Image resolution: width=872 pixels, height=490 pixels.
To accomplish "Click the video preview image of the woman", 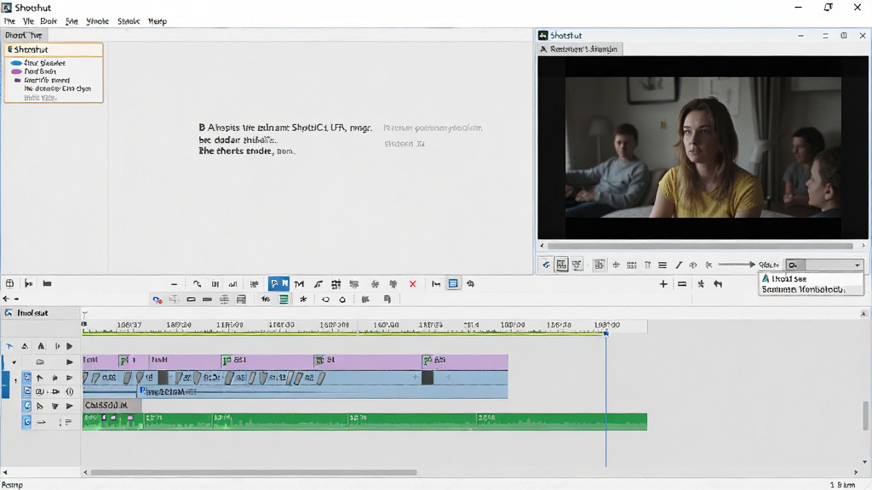I will (703, 147).
